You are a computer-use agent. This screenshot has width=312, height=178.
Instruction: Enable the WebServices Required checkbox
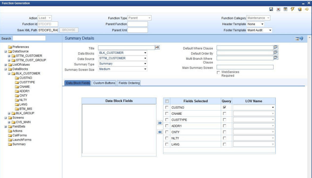click(218, 72)
